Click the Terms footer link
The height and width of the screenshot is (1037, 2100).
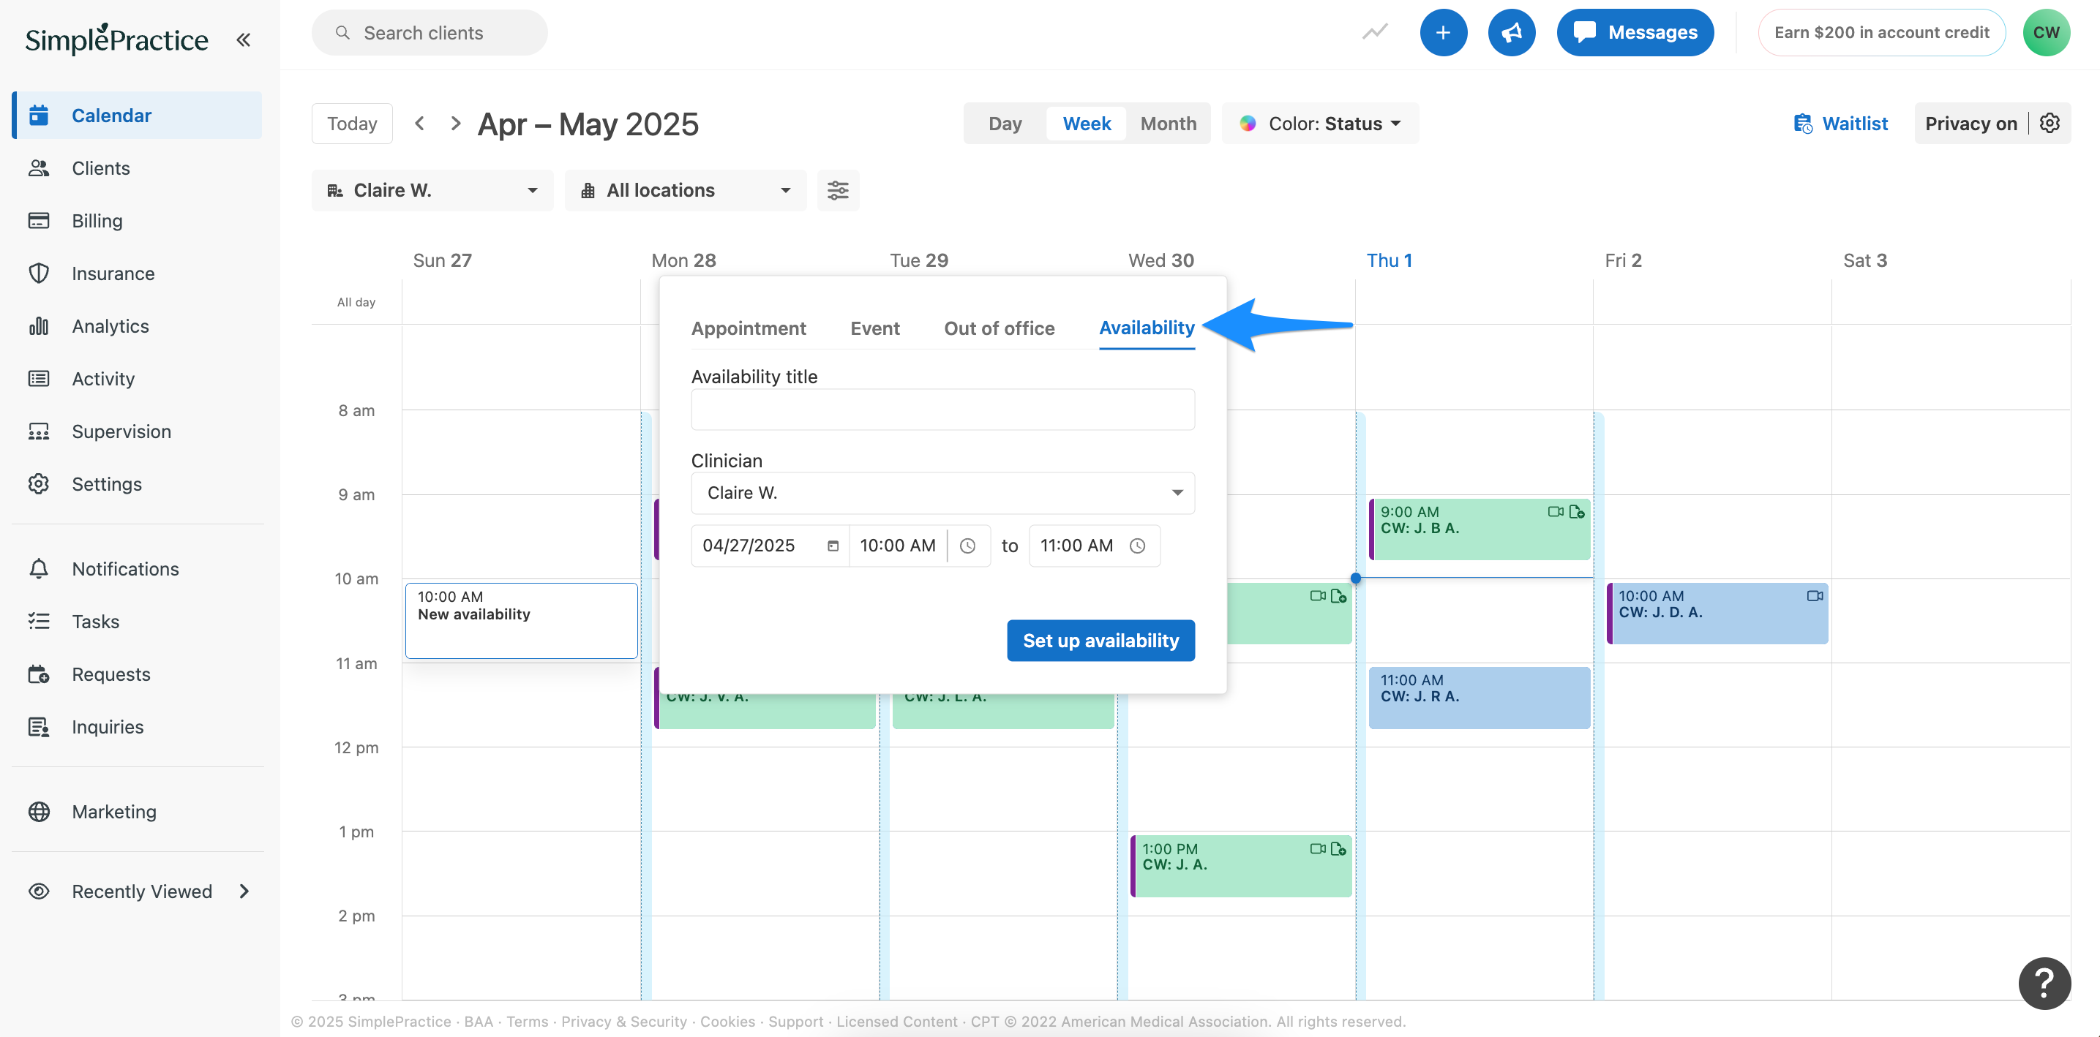528,1022
